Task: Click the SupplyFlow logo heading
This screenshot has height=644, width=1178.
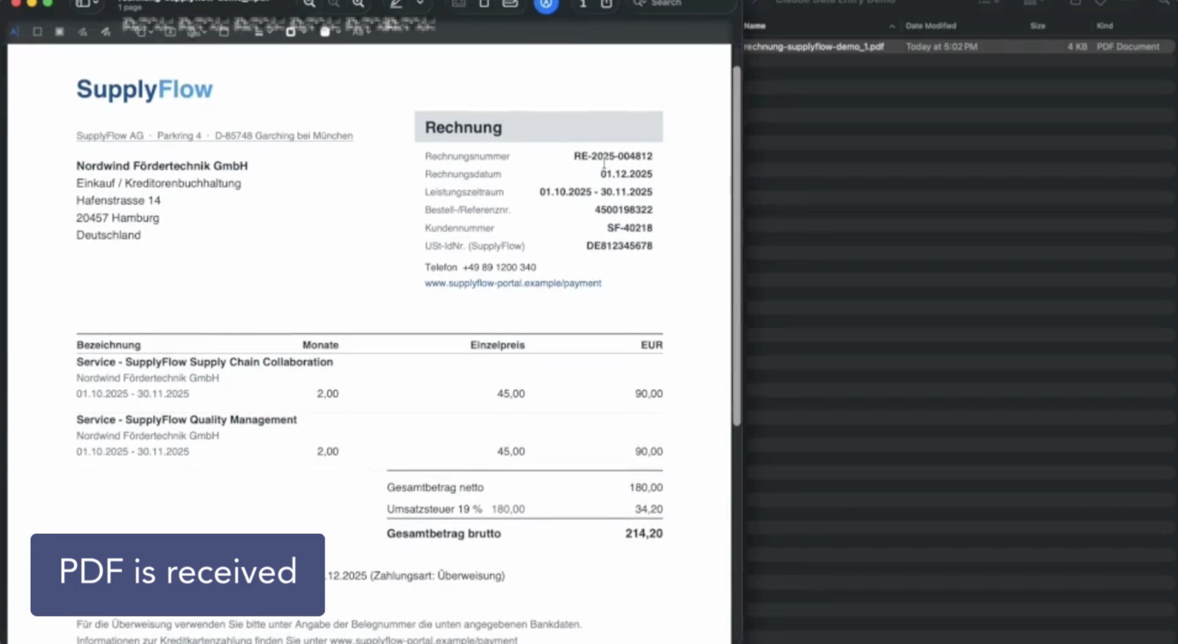Action: 145,90
